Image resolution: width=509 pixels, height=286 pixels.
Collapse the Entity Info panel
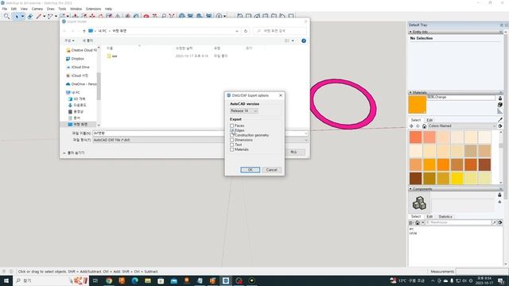coord(410,32)
